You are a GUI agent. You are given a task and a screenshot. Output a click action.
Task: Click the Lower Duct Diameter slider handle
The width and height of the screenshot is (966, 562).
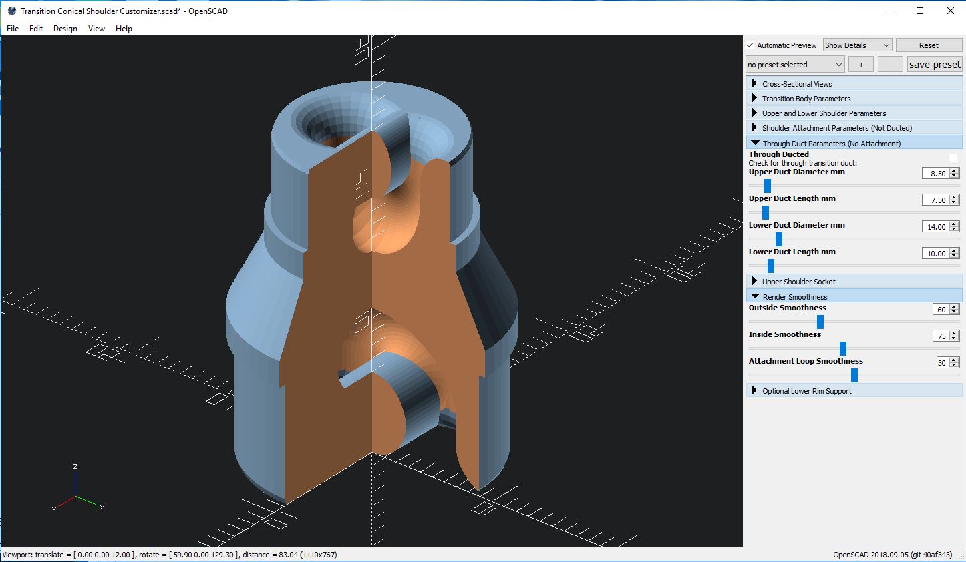(779, 239)
